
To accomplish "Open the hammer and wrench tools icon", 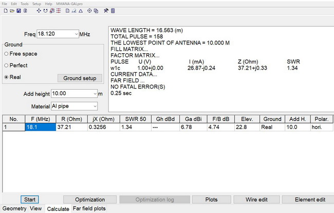I will [105, 11].
